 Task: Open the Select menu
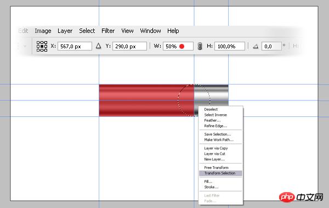click(87, 31)
